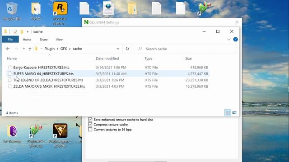
Task: Maximize the cache Explorer window
Action: click(x=218, y=31)
